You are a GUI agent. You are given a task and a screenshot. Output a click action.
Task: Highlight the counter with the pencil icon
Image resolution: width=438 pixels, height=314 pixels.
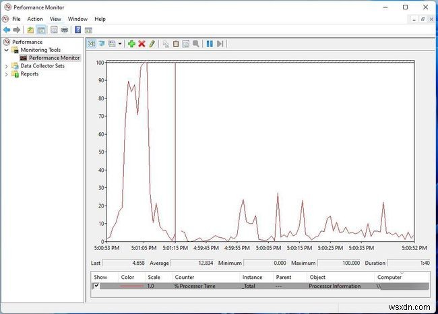[152, 44]
